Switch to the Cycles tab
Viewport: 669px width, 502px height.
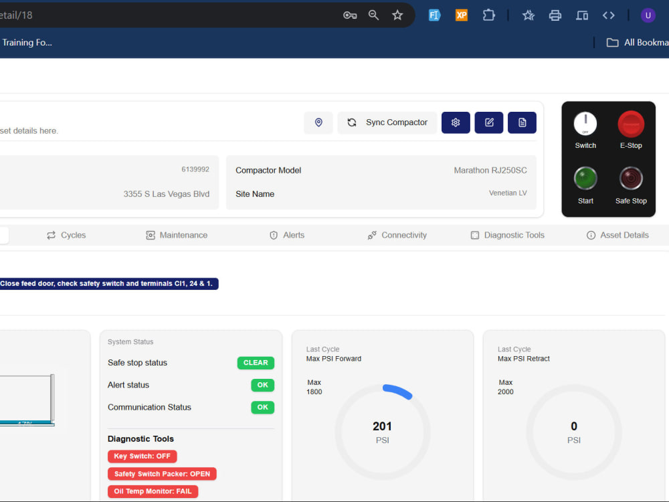(x=66, y=235)
